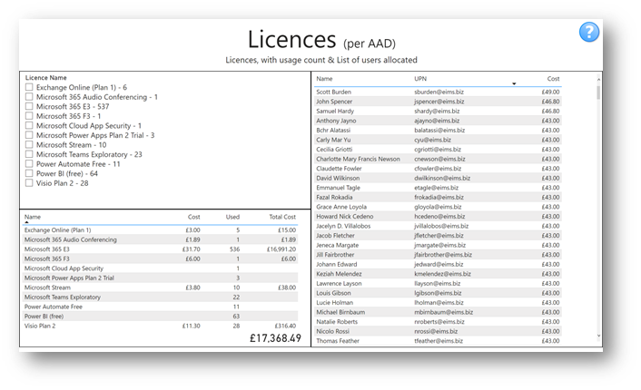
Task: Click Visio Plan 2 row in licence table
Action: point(160,326)
